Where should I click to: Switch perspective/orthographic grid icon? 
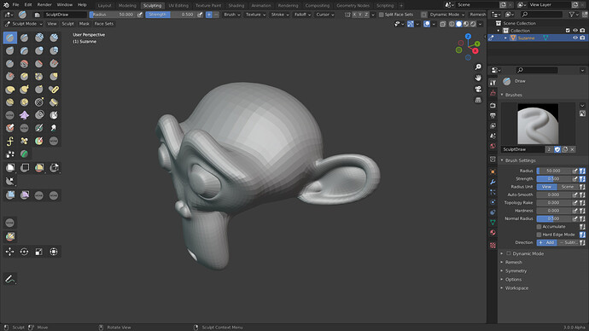click(x=478, y=100)
